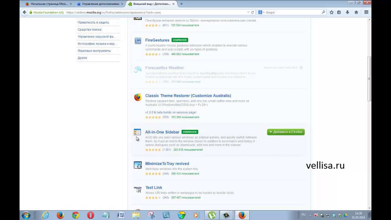The width and height of the screenshot is (391, 220).
Task: Reload the page with the refresh icon
Action: point(253,12)
